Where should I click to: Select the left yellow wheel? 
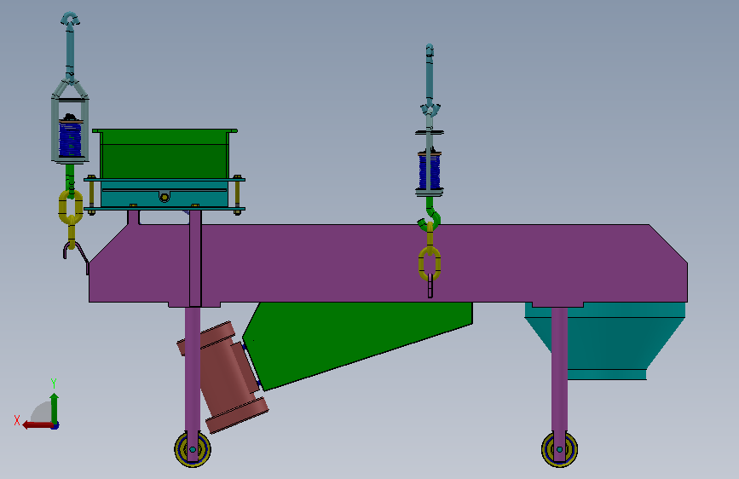tap(193, 449)
